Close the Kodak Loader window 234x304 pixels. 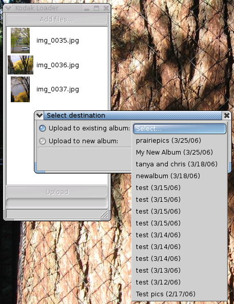click(106, 8)
